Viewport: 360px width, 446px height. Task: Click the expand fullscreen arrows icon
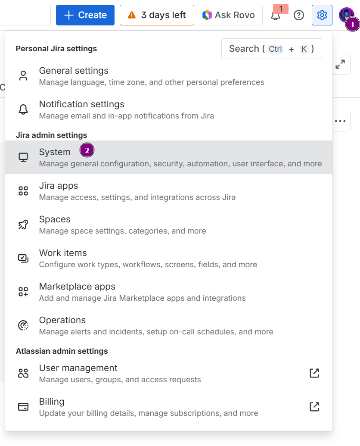(340, 65)
